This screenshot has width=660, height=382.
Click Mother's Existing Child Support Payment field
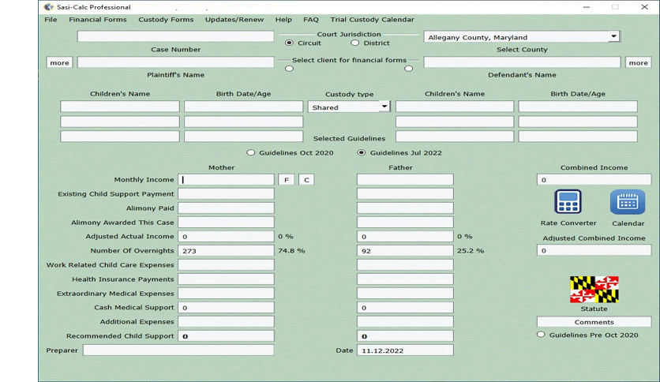tap(226, 193)
